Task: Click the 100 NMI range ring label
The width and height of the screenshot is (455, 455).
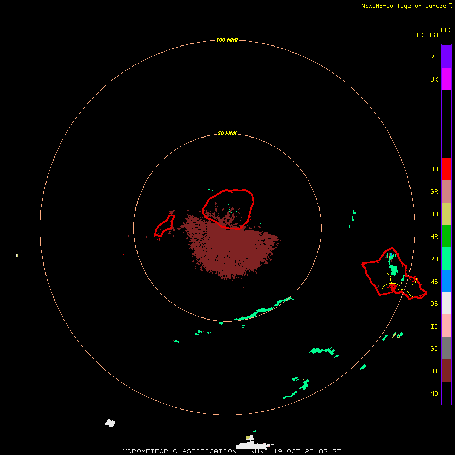Action: [x=227, y=40]
